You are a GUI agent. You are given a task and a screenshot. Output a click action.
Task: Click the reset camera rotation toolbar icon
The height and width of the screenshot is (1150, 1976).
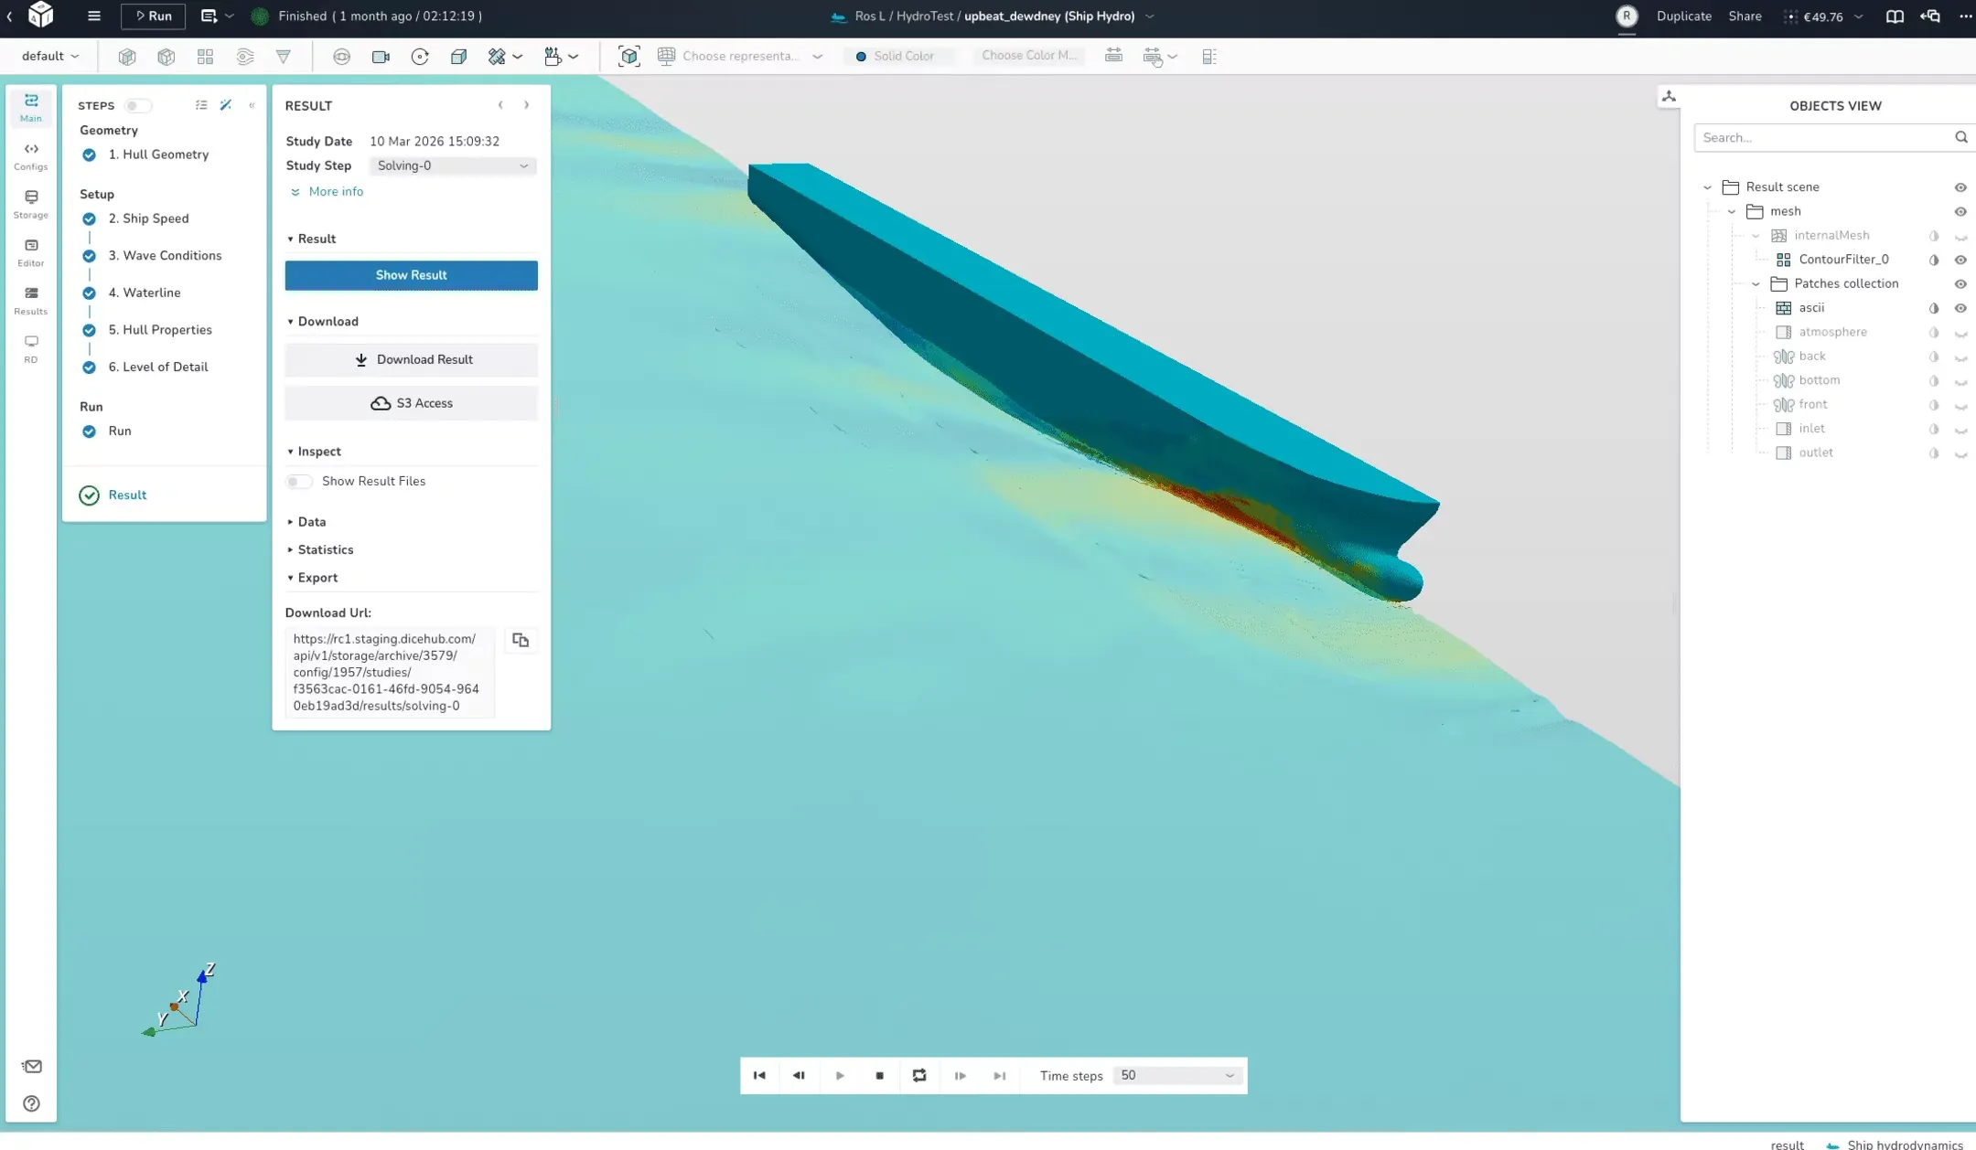[x=421, y=56]
